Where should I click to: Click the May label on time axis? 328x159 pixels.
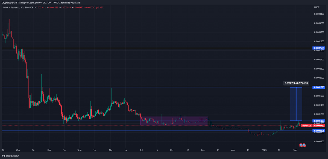click(x=18, y=150)
